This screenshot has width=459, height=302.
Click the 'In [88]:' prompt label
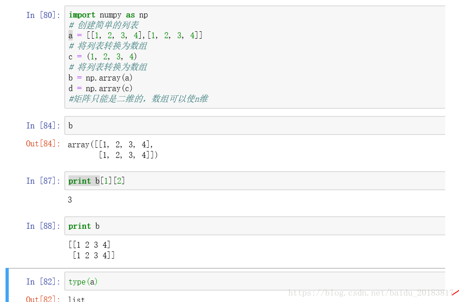coord(43,226)
